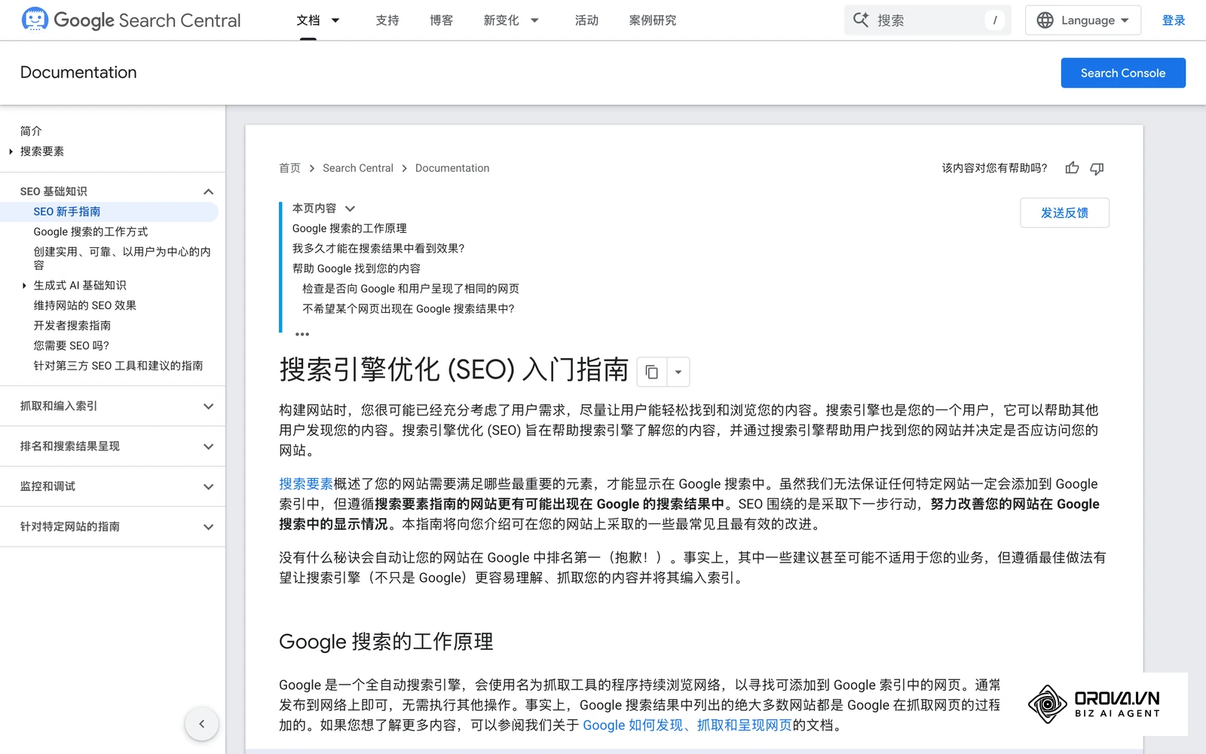Open Google 搜索的工作方式 sidebar item
This screenshot has width=1206, height=754.
tap(90, 232)
